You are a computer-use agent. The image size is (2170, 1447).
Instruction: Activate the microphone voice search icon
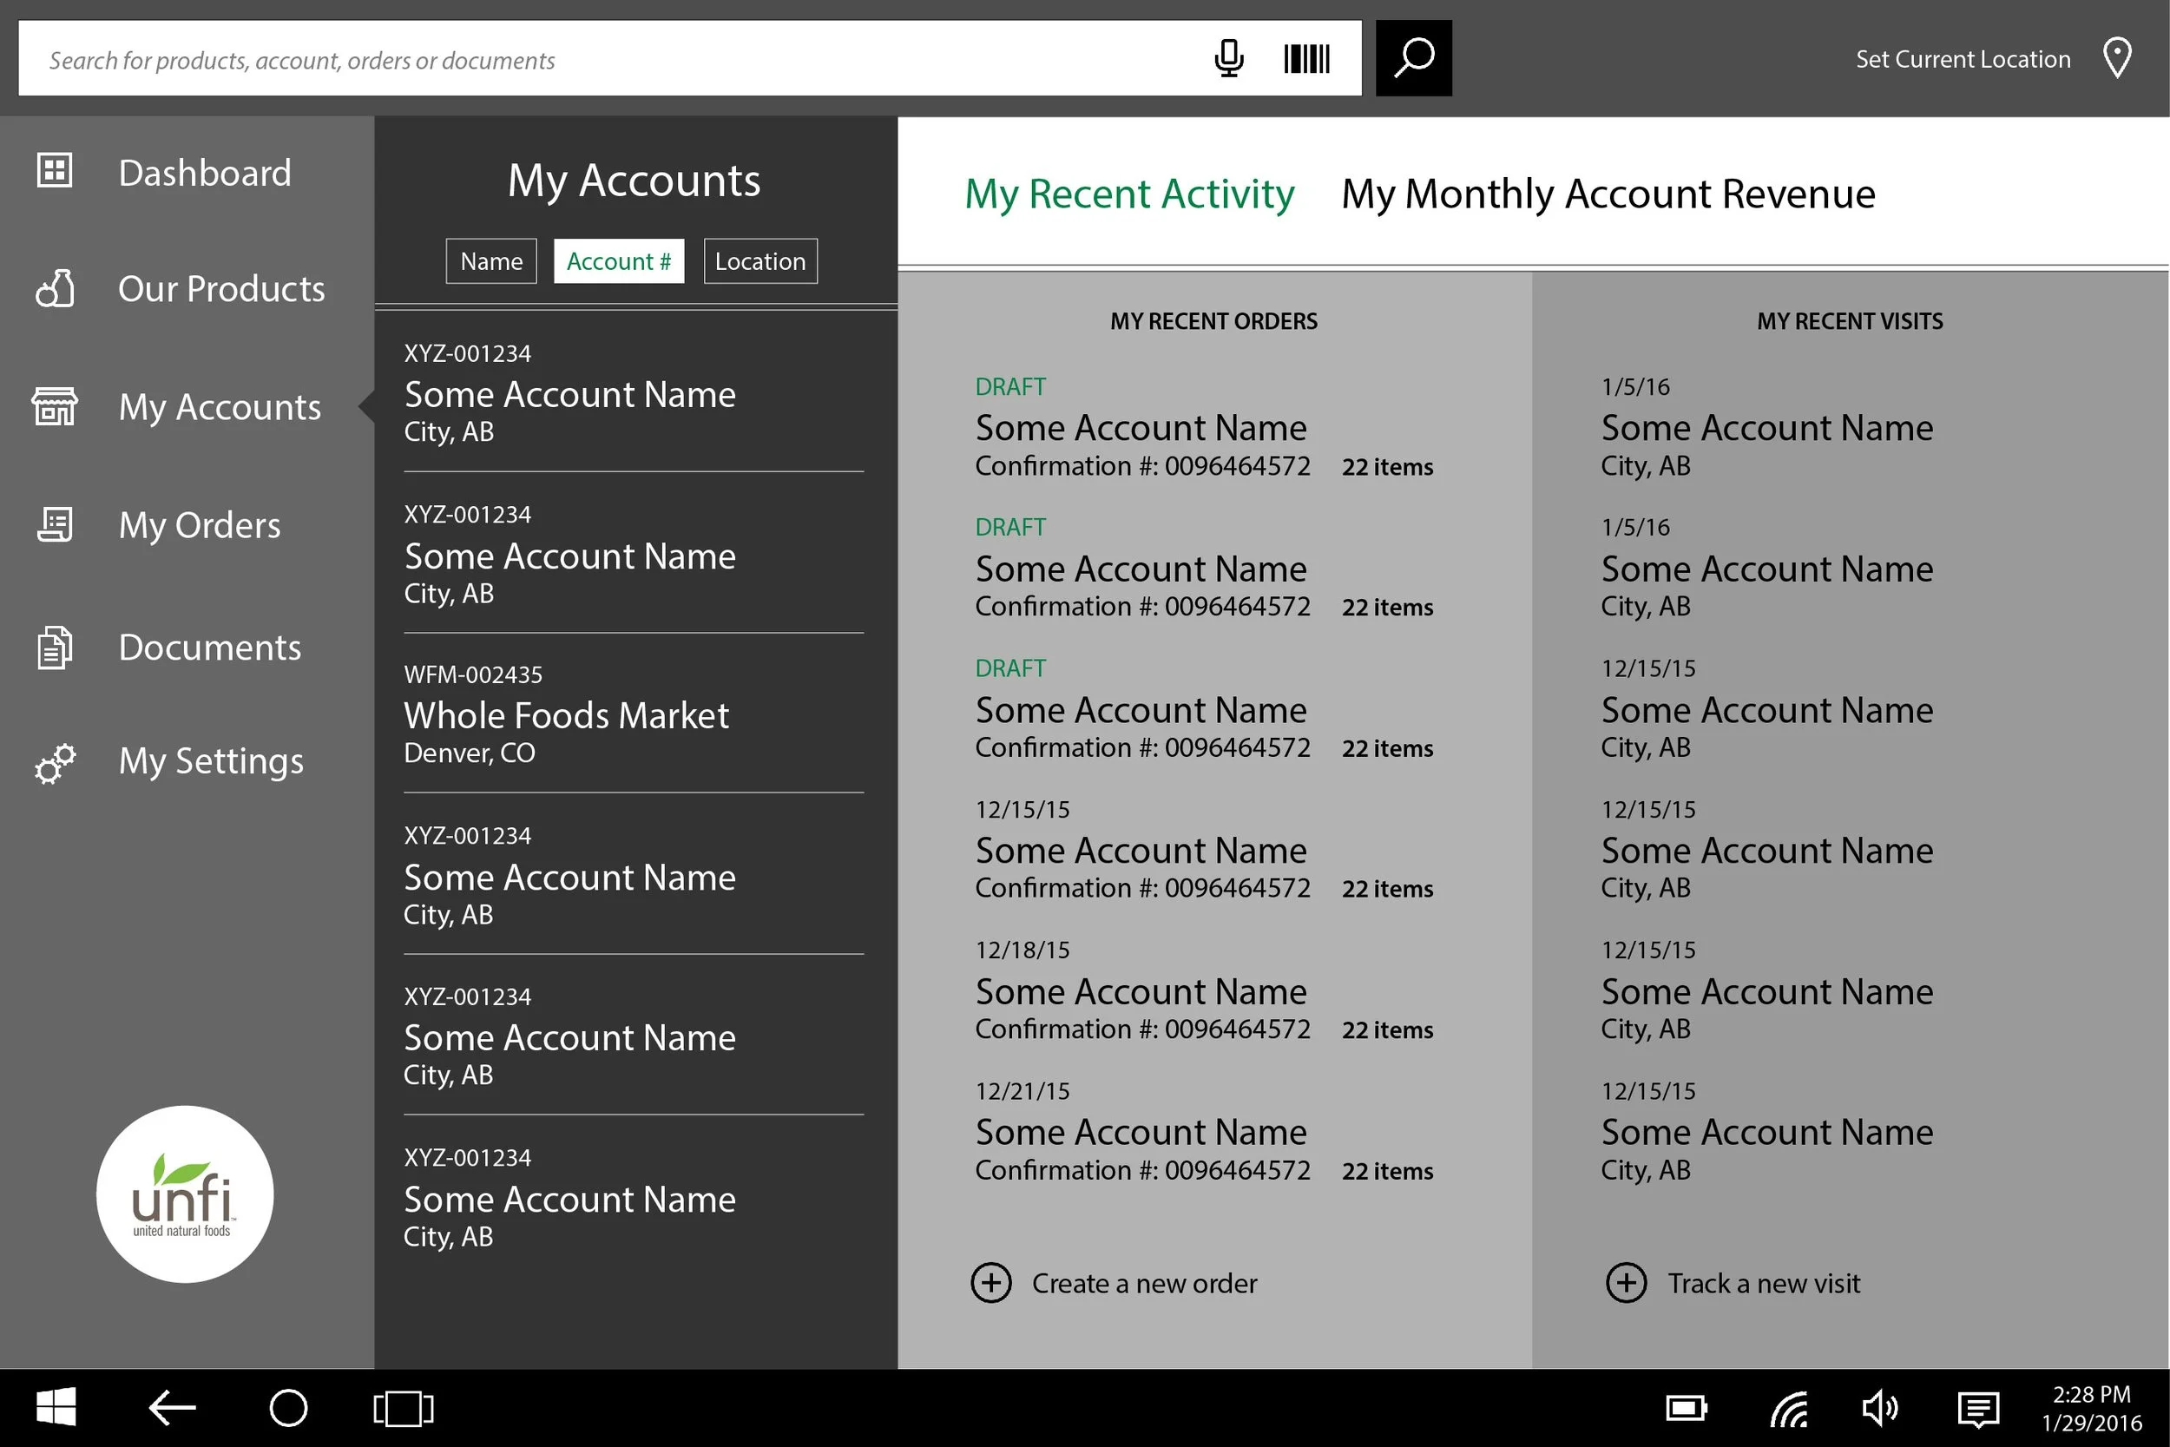click(1228, 58)
